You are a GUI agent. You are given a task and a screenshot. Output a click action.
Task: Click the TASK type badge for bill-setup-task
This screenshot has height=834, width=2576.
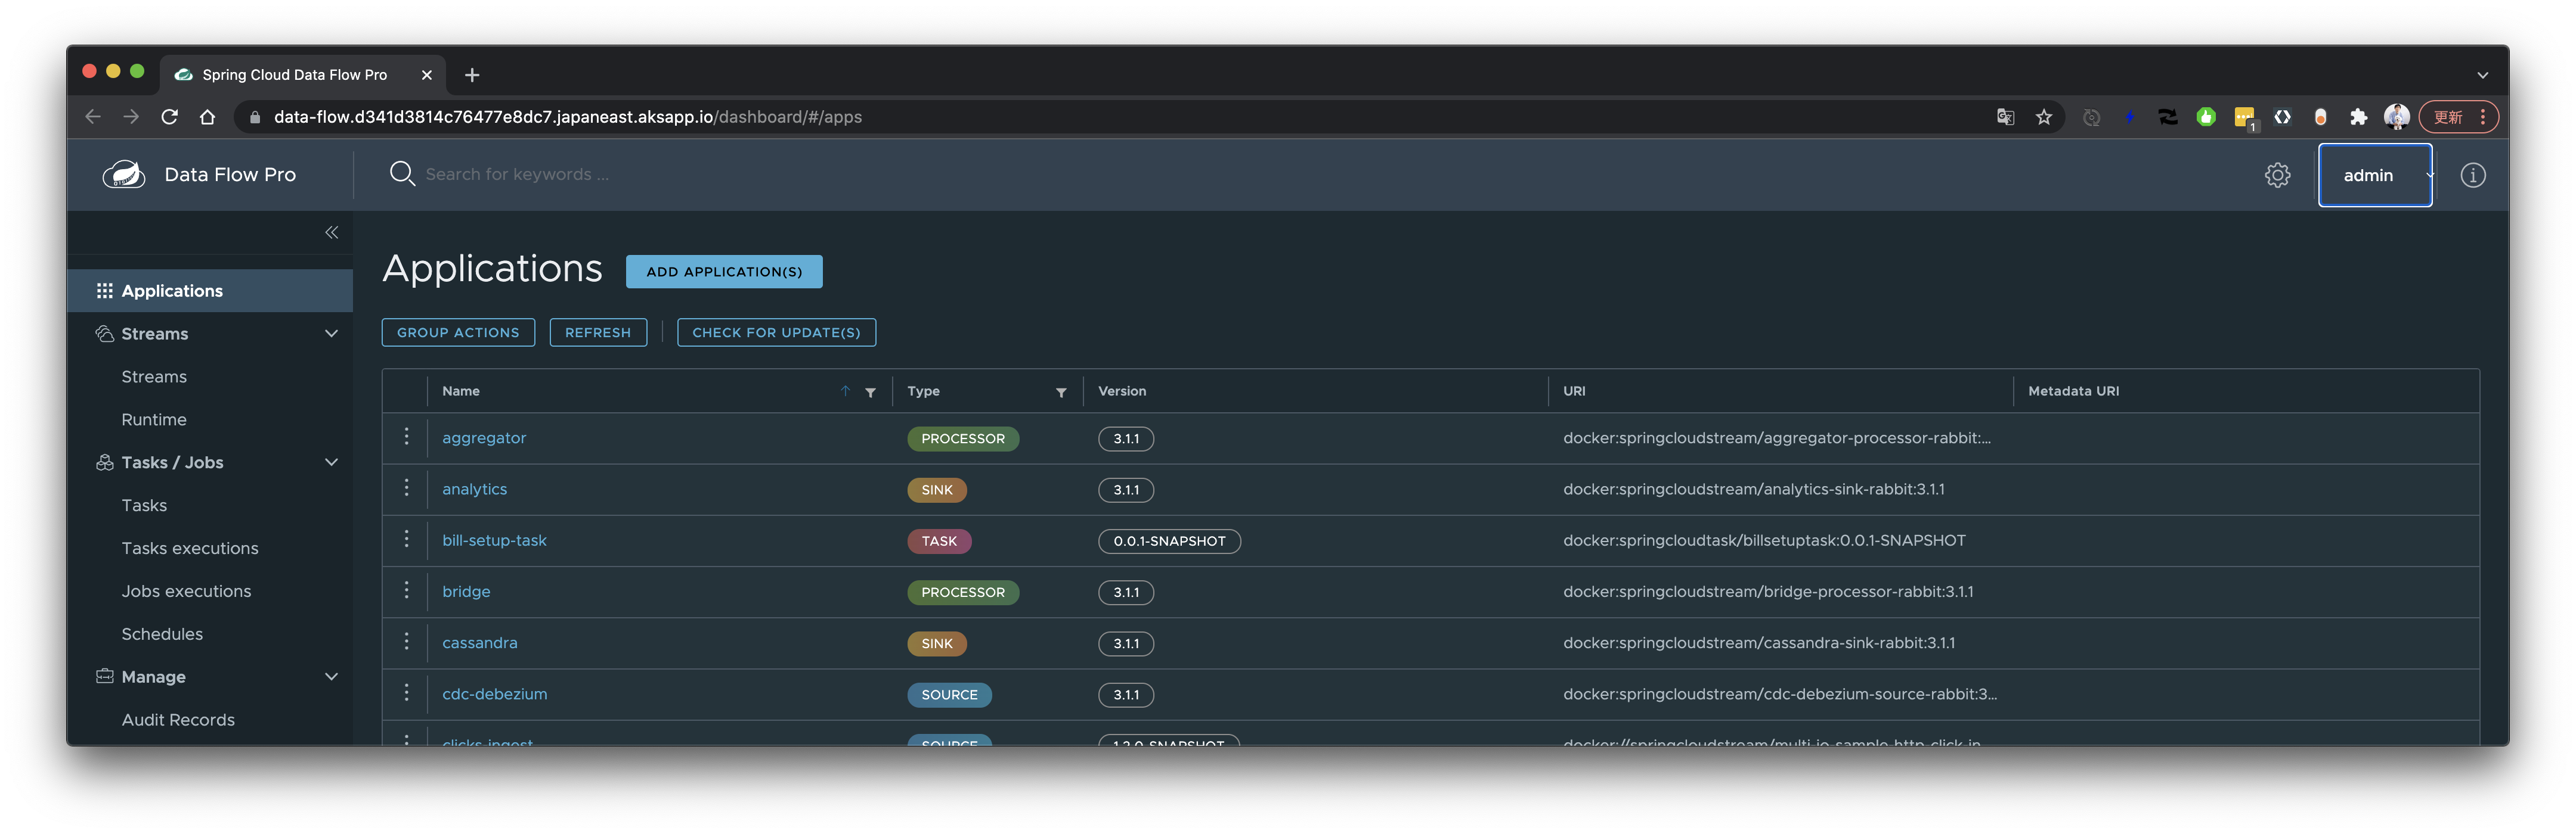(x=939, y=542)
